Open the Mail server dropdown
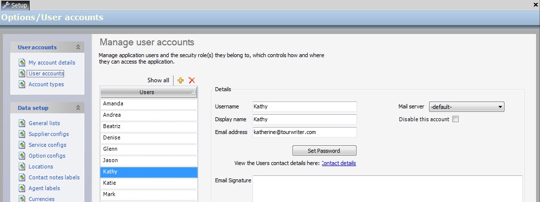This screenshot has height=202, width=540. tap(500, 107)
